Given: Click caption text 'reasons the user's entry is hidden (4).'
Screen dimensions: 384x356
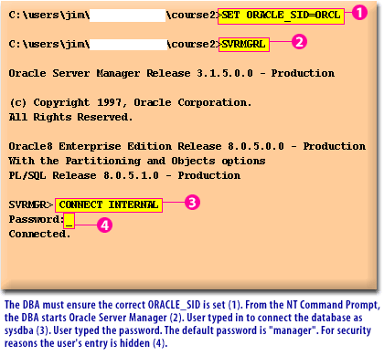Looking at the screenshot, I should pos(86,343).
